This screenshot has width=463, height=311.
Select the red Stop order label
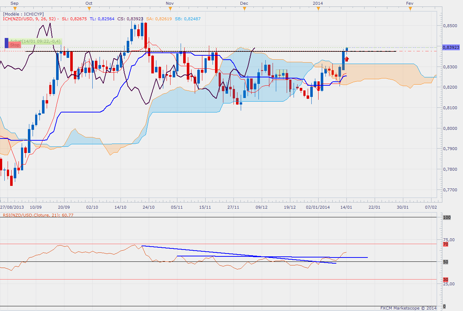pyautogui.click(x=15, y=45)
